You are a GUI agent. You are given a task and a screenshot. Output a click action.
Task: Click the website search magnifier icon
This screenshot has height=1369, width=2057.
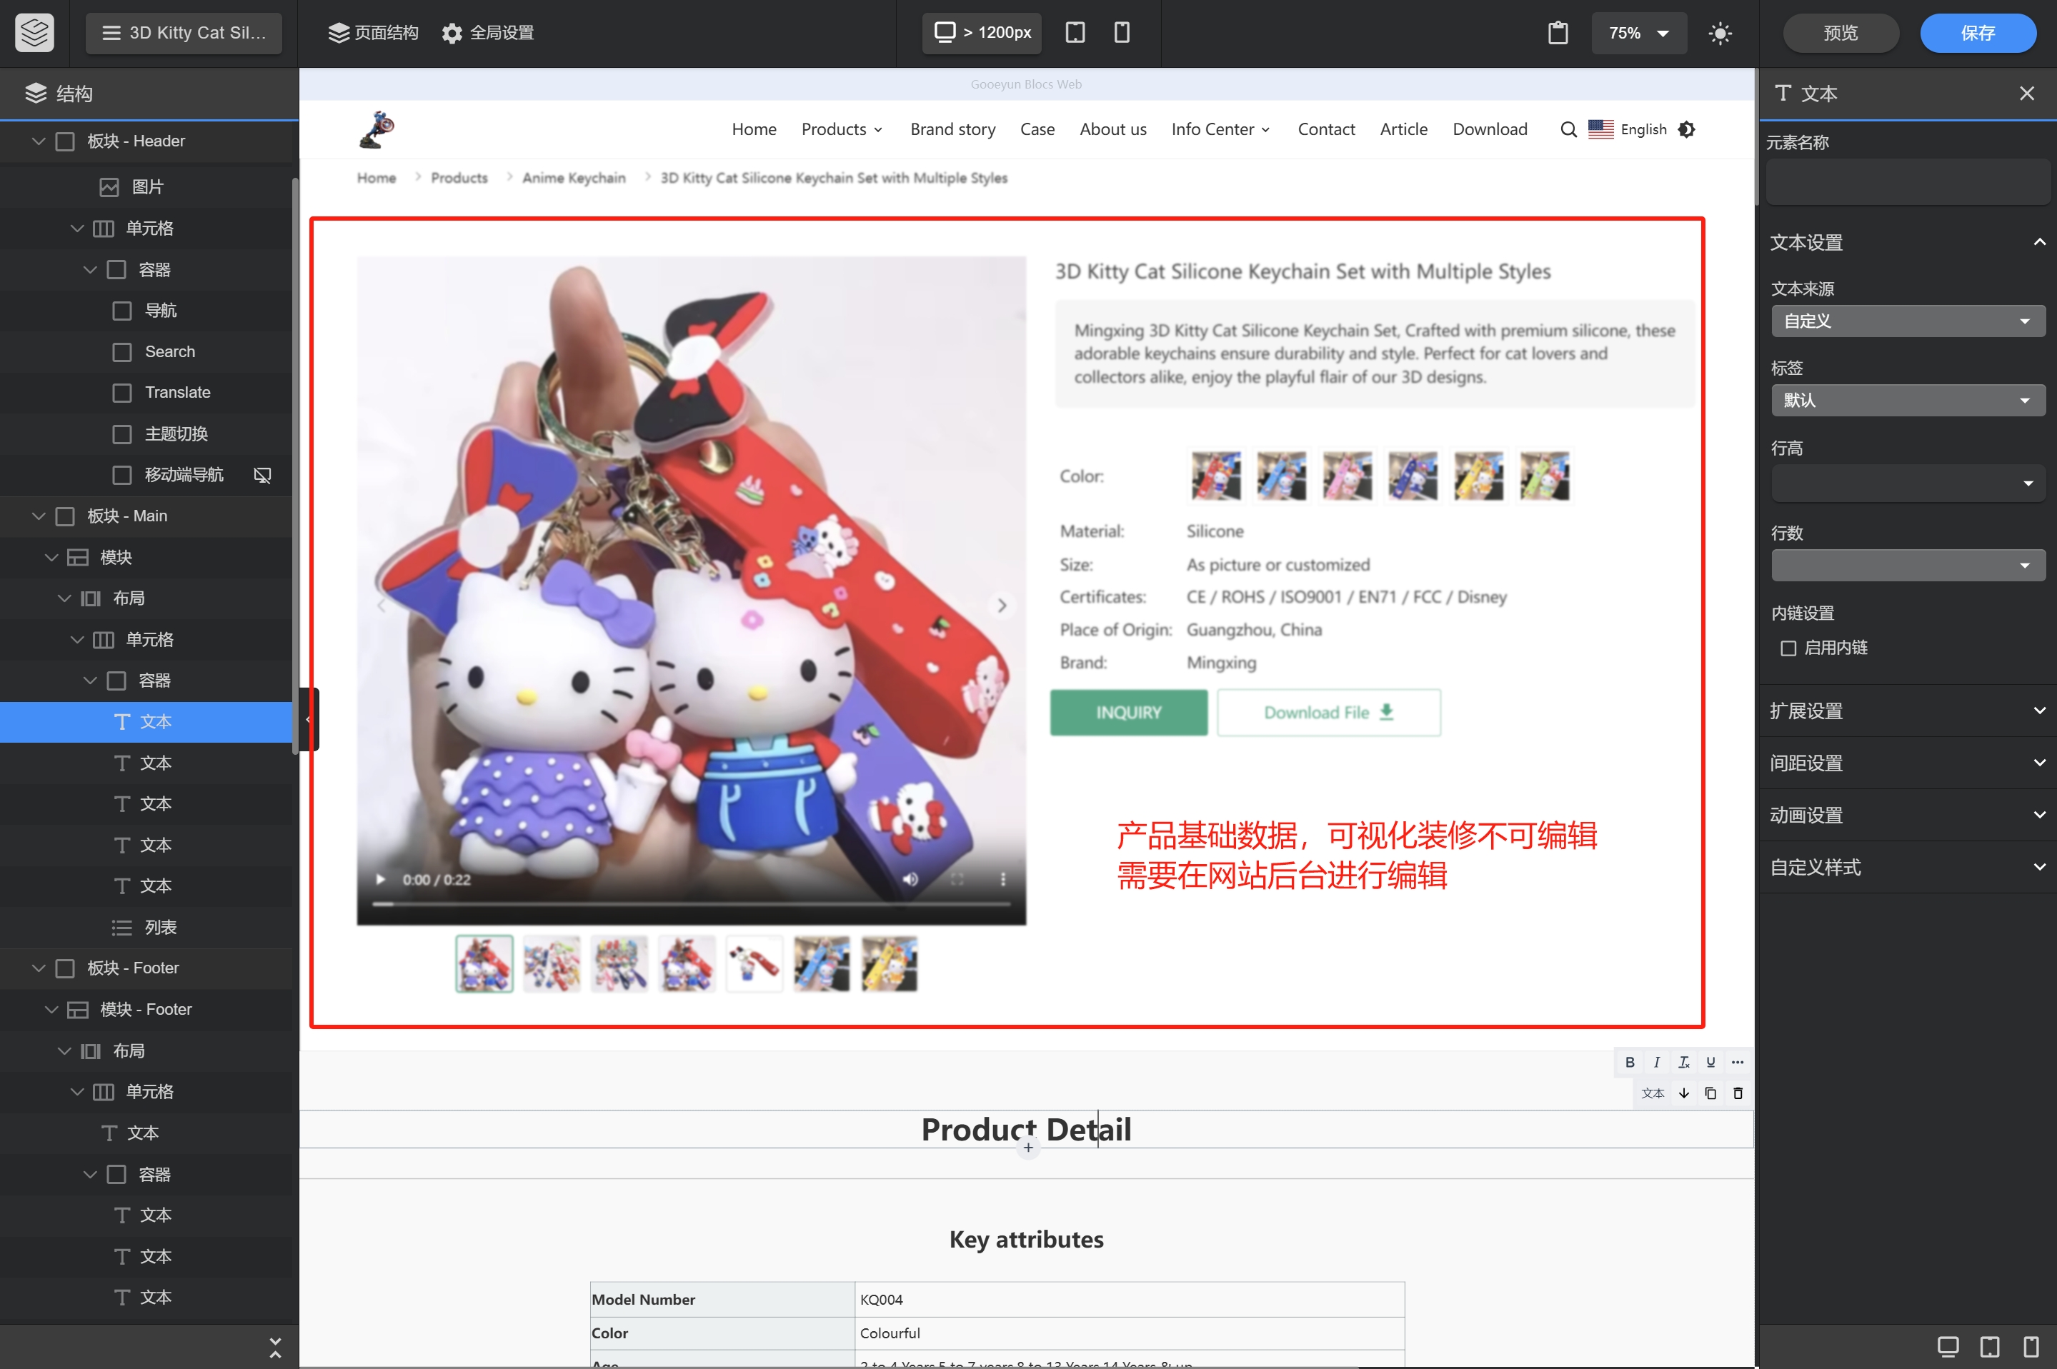click(x=1569, y=129)
